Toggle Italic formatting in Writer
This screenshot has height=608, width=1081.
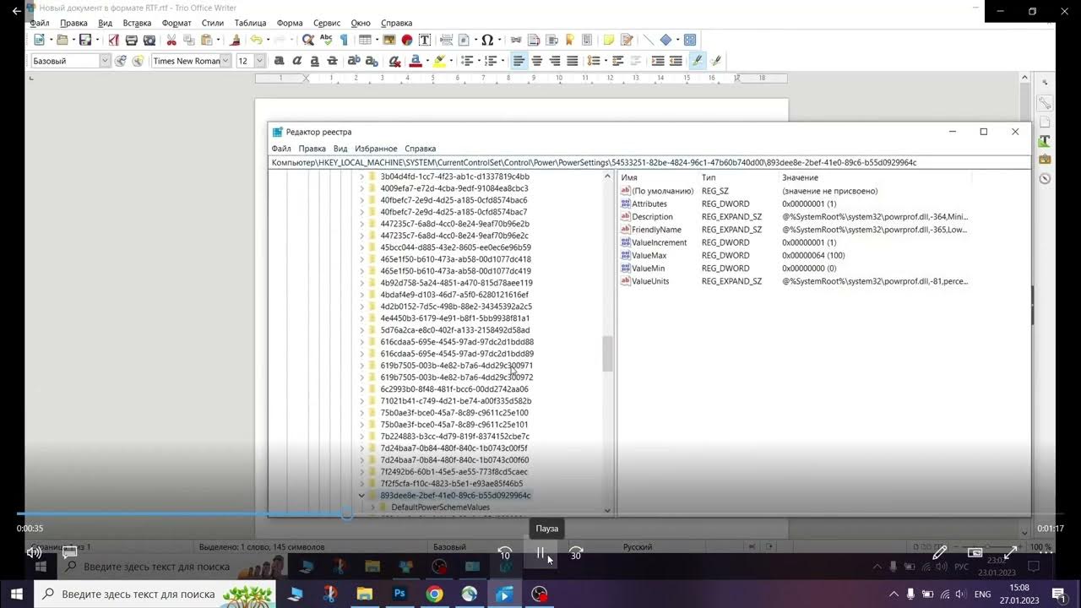pos(297,61)
